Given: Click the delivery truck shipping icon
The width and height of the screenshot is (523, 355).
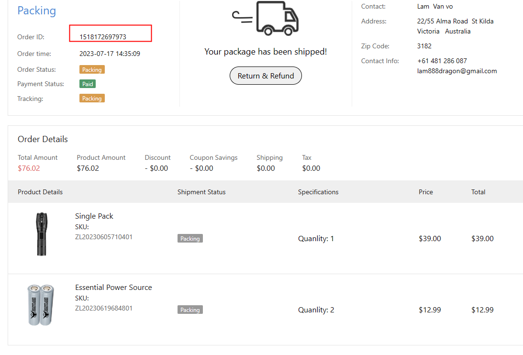Looking at the screenshot, I should pyautogui.click(x=266, y=18).
